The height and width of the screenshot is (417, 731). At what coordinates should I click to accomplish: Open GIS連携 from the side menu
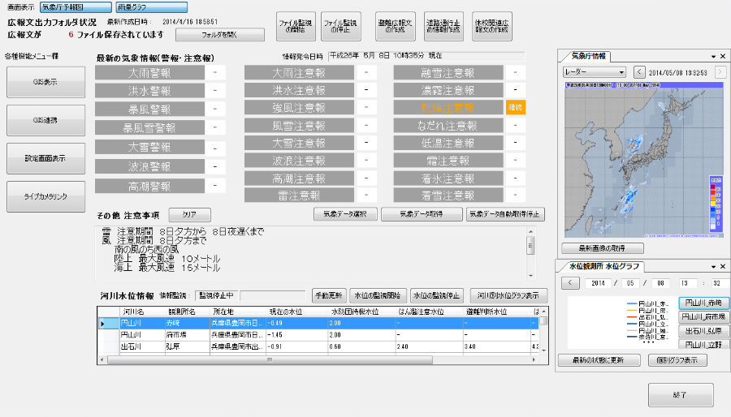[x=45, y=120]
